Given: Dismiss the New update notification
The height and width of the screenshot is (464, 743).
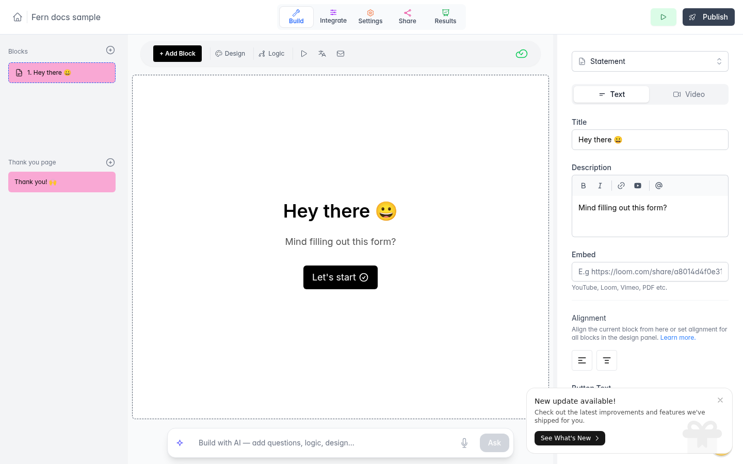Looking at the screenshot, I should pos(720,400).
